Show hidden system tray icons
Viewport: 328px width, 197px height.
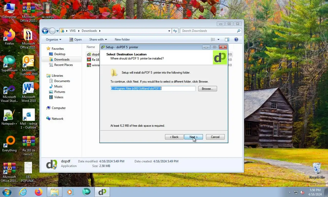(290, 192)
